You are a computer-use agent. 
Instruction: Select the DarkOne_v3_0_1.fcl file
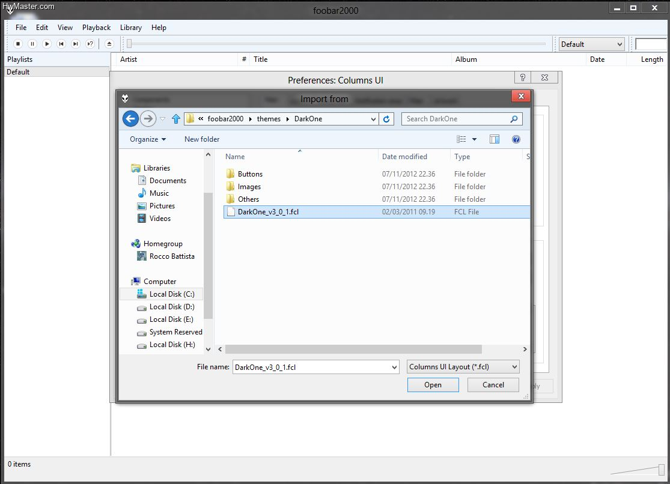click(x=376, y=212)
